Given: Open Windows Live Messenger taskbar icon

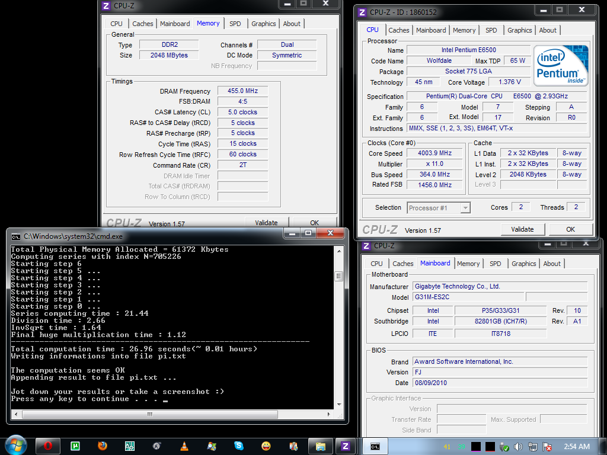Looking at the screenshot, I should point(212,446).
